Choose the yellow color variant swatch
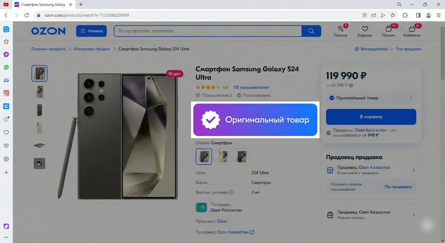The height and width of the screenshot is (243, 445). point(222,157)
